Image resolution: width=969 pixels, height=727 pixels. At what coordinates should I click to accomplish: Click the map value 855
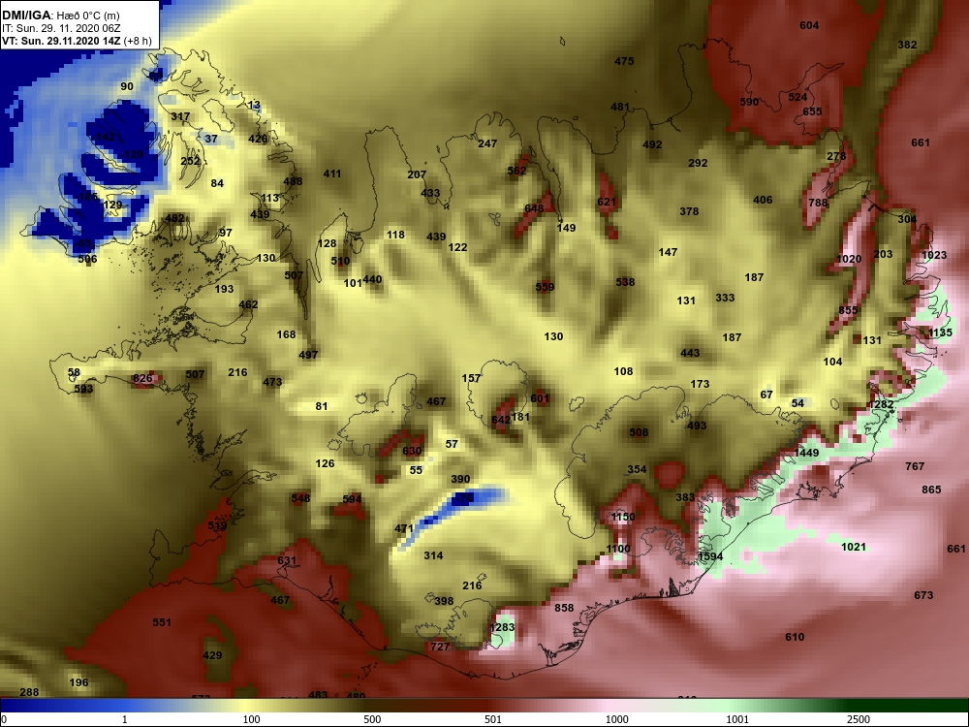click(x=848, y=310)
